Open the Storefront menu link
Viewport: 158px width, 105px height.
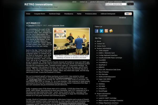122,18
